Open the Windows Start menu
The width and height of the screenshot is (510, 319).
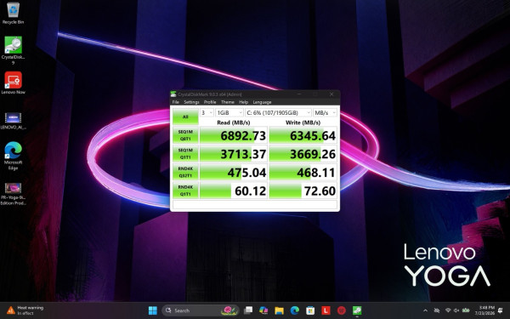coord(152,310)
